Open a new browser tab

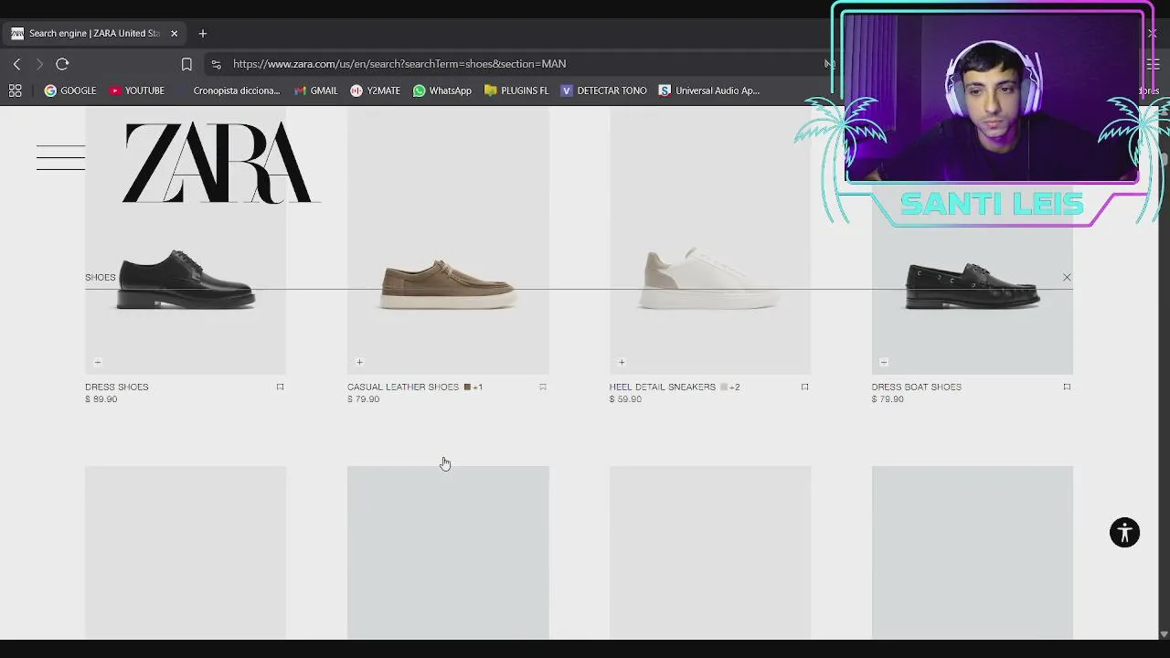tap(203, 34)
